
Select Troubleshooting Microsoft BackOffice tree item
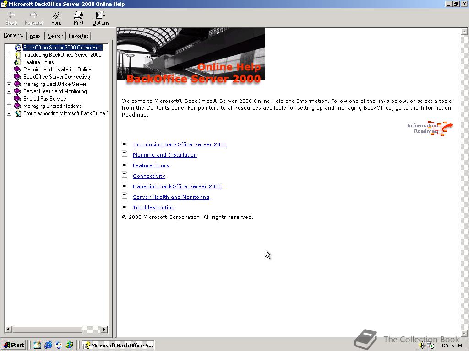tap(65, 113)
